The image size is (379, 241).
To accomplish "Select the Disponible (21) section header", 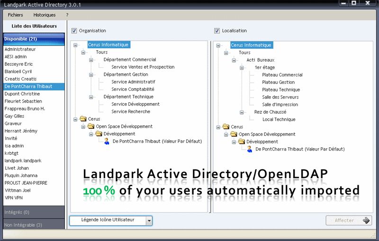I will [34, 39].
